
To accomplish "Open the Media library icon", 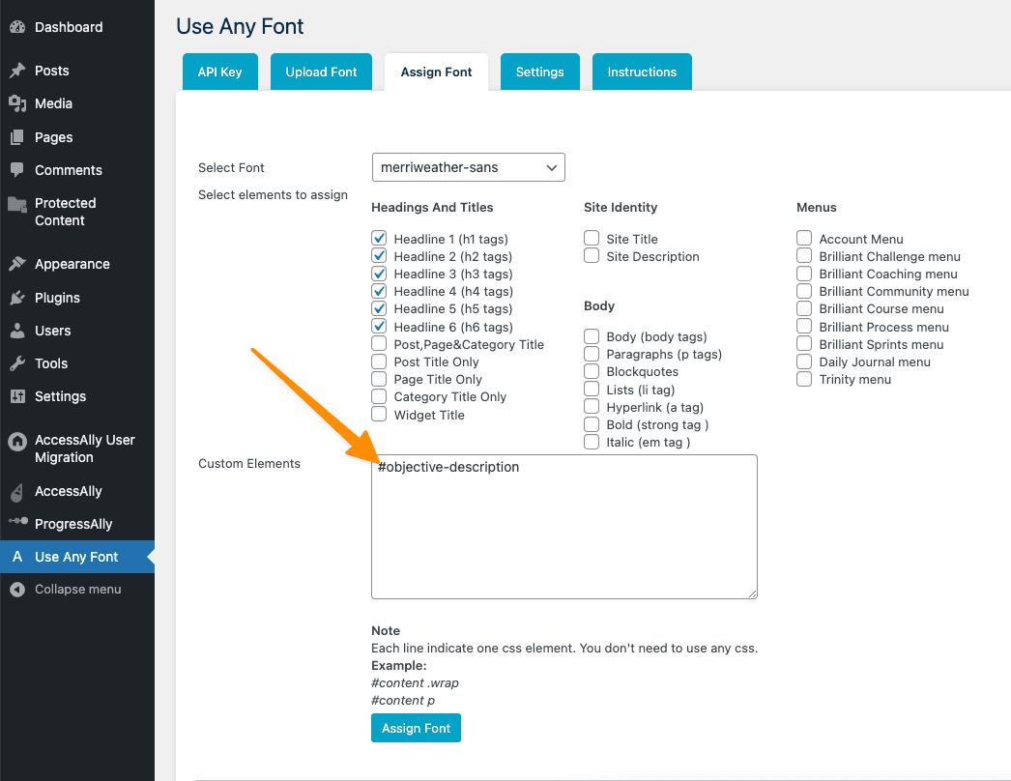I will (x=17, y=103).
